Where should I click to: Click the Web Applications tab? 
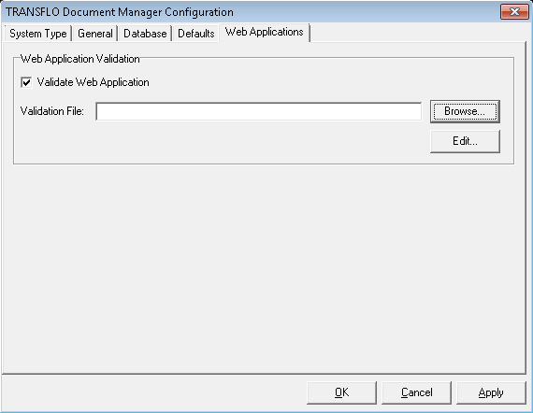(264, 32)
